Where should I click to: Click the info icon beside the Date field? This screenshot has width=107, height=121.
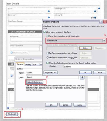coord(49,11)
